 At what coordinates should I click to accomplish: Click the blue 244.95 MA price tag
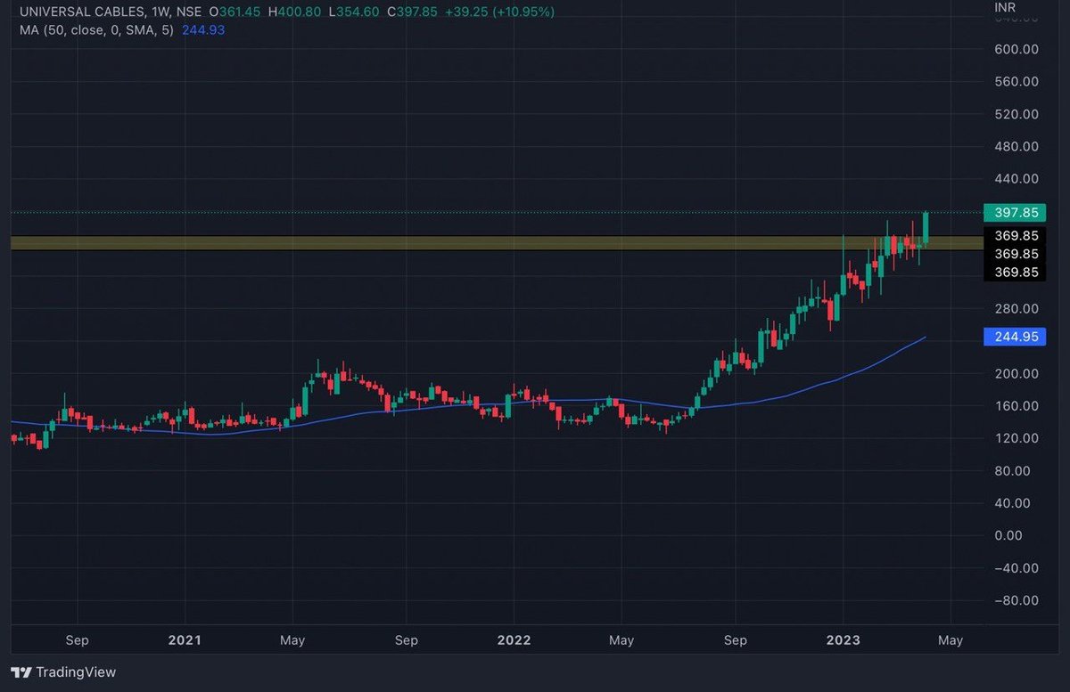click(1015, 337)
